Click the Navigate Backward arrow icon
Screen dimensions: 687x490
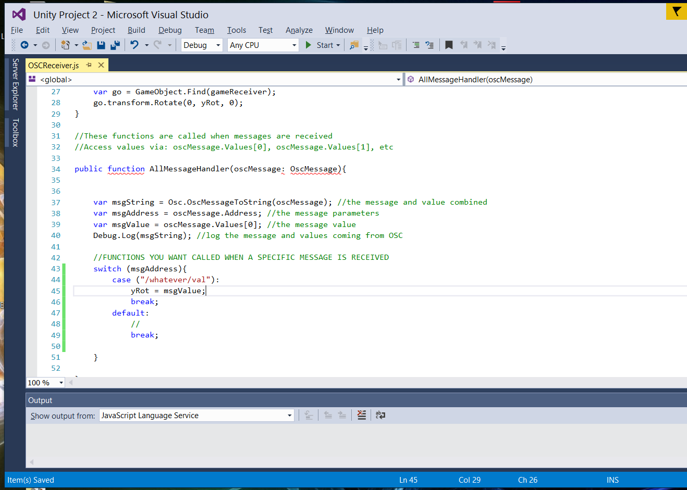click(24, 45)
